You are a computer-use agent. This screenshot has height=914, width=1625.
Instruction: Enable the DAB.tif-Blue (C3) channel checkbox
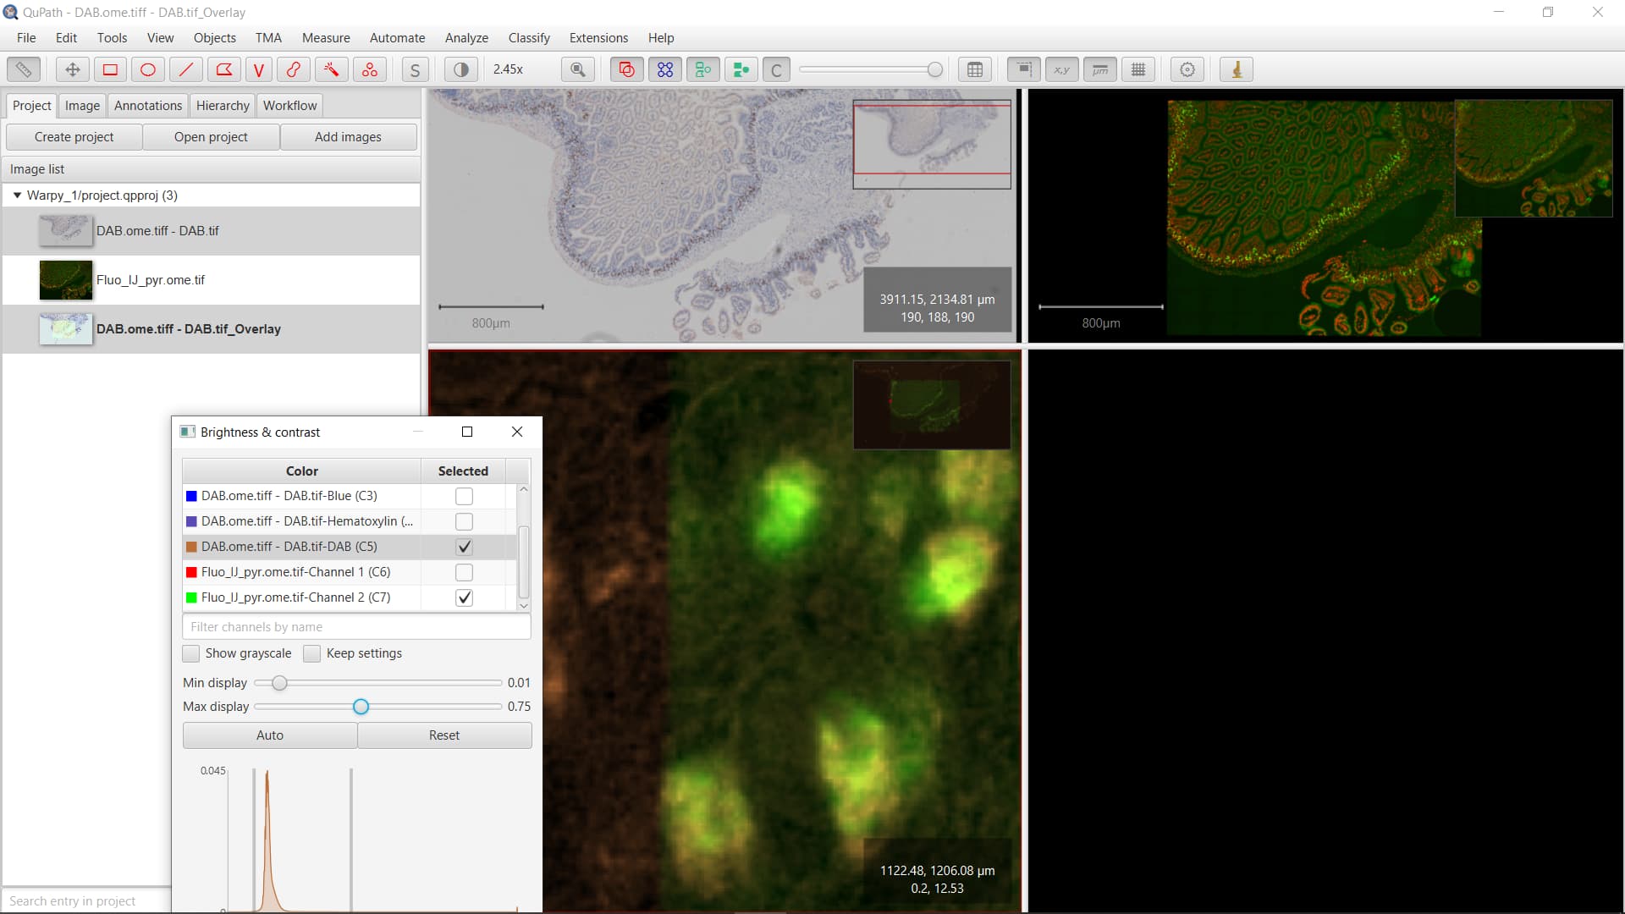463,496
